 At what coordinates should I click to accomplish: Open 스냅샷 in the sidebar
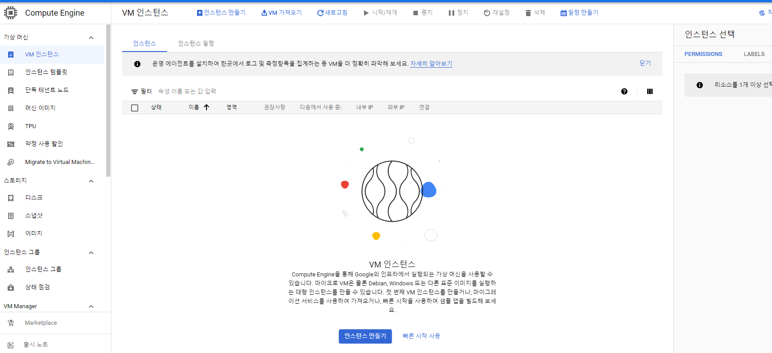[x=52, y=215]
